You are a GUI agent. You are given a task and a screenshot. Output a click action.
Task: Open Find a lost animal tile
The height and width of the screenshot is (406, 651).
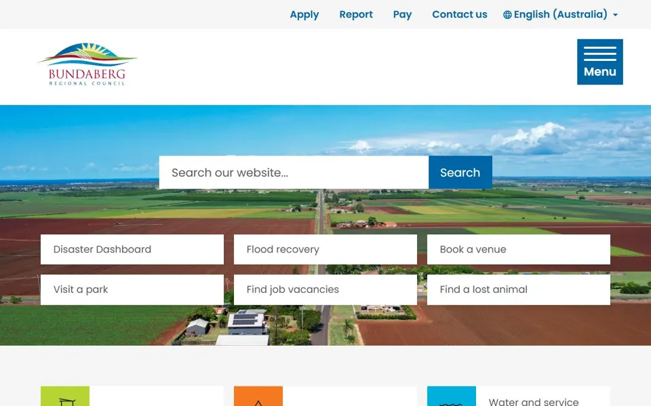tap(519, 290)
